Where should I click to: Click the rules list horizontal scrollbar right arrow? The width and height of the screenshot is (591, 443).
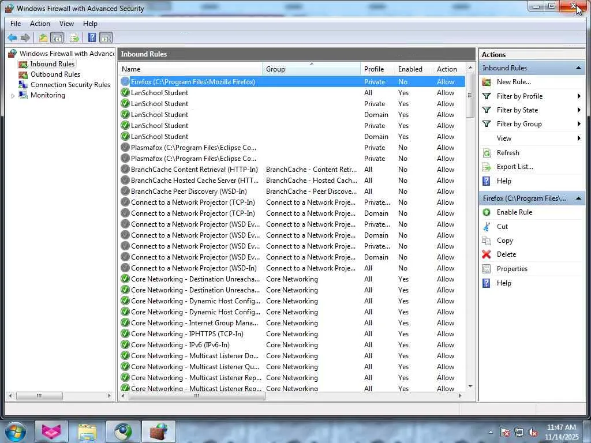point(460,396)
